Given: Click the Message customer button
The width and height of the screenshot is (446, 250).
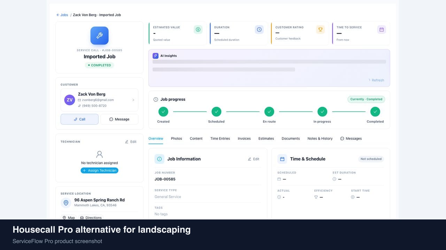Looking at the screenshot, I should (x=120, y=119).
